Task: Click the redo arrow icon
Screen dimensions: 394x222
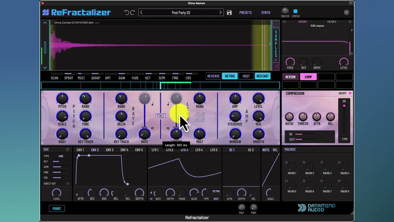Action: point(132,13)
